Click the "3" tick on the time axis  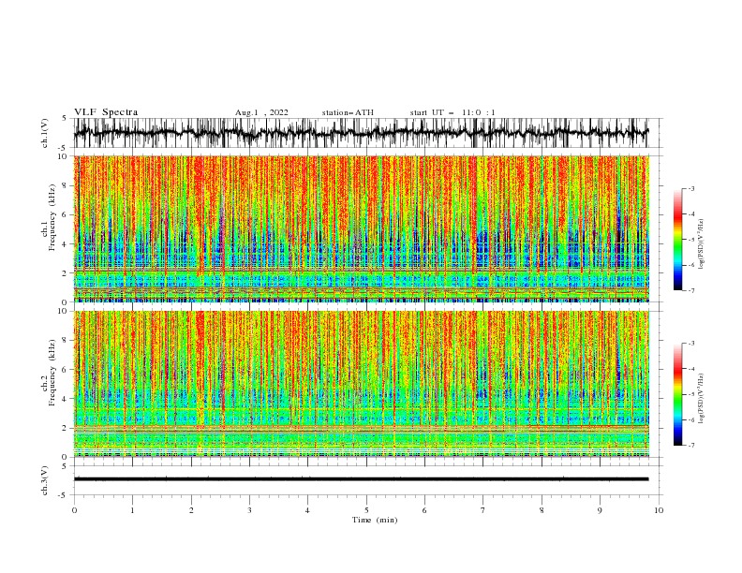(249, 510)
